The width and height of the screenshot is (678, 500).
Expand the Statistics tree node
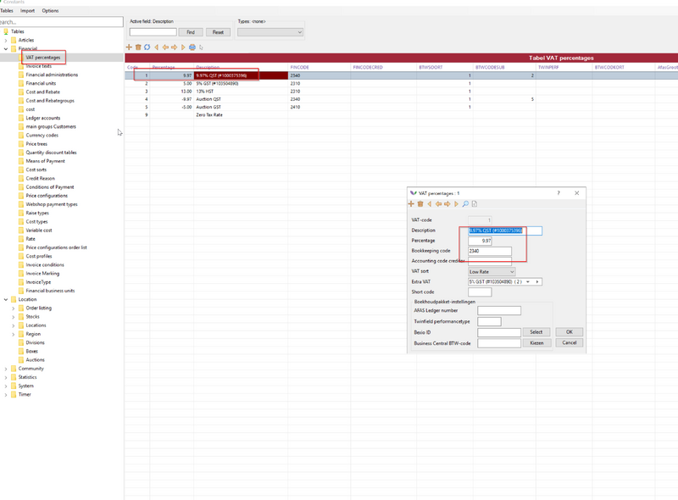click(6, 377)
